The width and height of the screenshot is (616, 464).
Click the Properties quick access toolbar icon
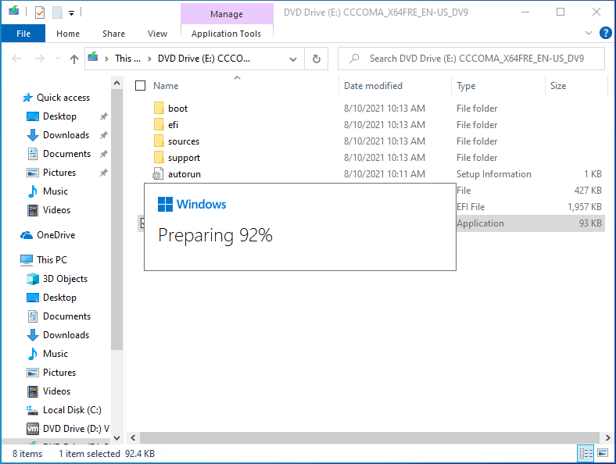tap(40, 12)
